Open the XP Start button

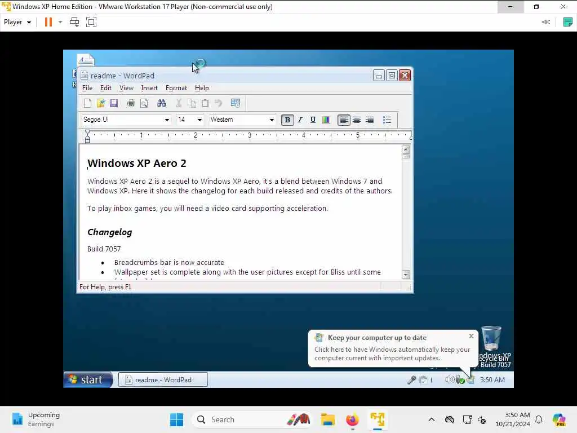(88, 379)
